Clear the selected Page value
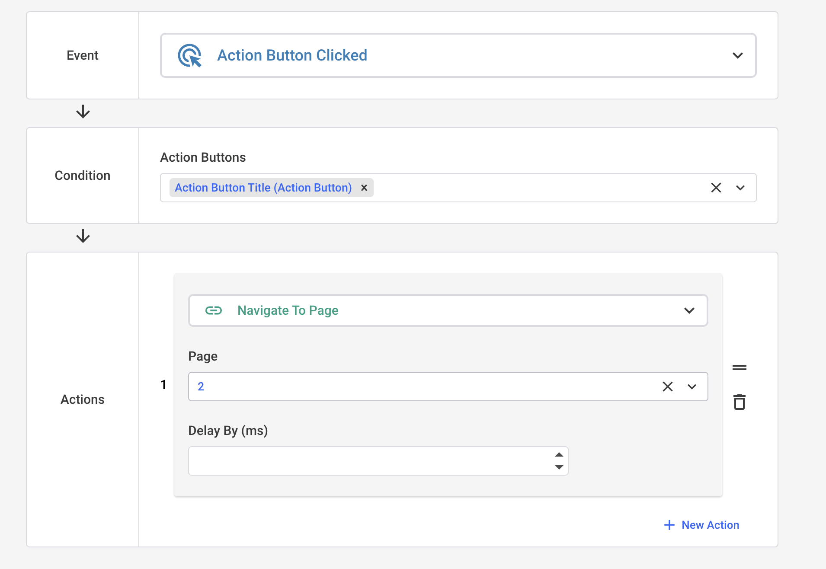 click(668, 387)
